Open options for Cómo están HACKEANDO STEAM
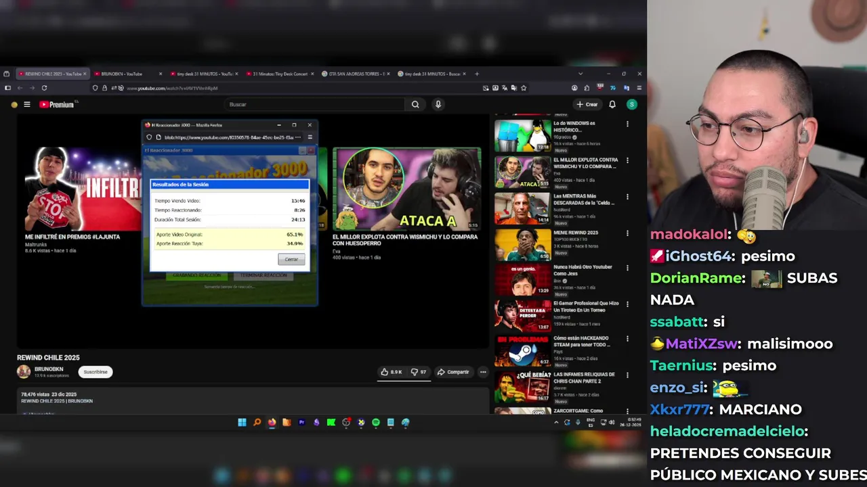 627,339
